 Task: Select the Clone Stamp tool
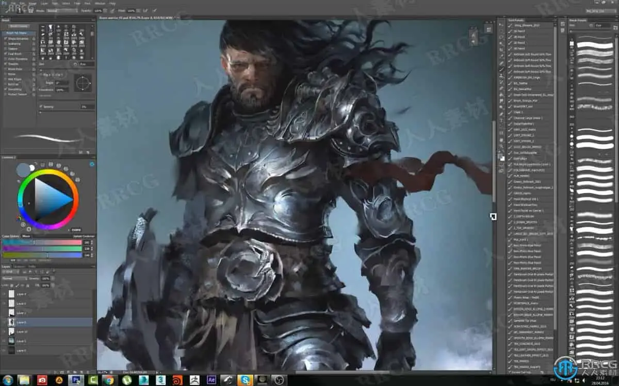click(x=501, y=76)
